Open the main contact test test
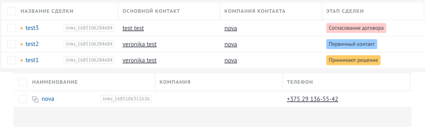The width and height of the screenshot is (425, 127). coord(133,28)
